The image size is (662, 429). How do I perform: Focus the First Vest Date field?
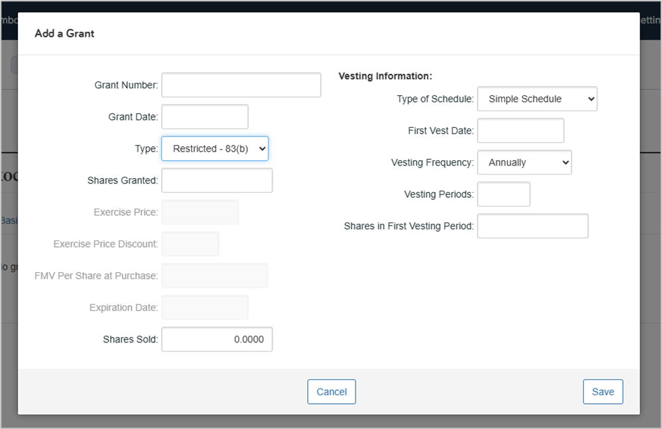pyautogui.click(x=520, y=130)
